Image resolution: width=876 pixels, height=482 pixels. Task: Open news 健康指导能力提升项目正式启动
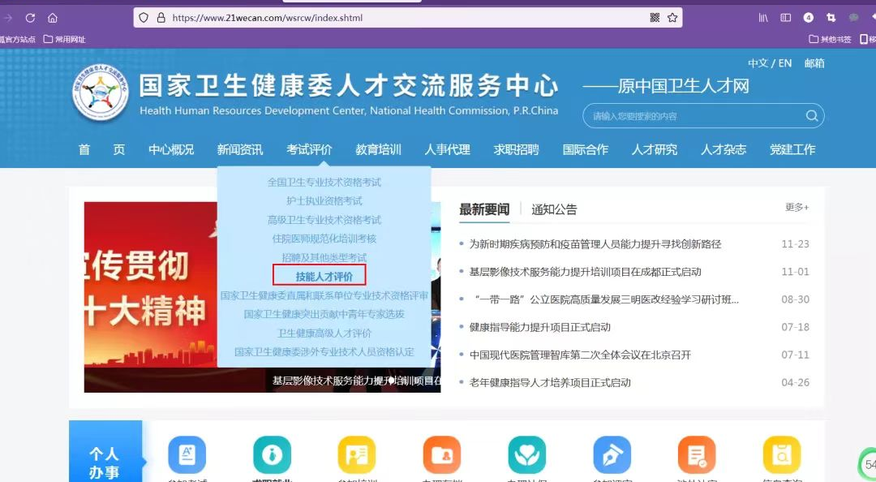tap(539, 327)
